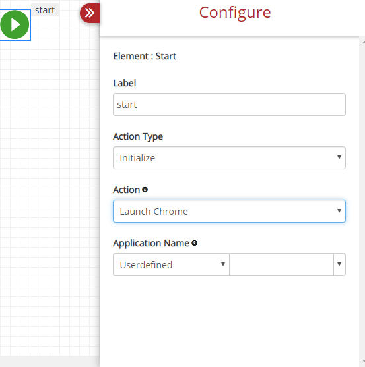Collapse the Configure panel with red chevron button
The height and width of the screenshot is (367, 365).
(90, 13)
